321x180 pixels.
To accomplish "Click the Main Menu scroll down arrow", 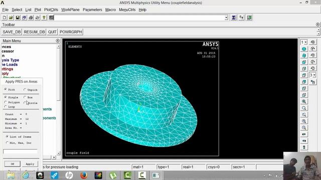I will [x=58, y=153].
